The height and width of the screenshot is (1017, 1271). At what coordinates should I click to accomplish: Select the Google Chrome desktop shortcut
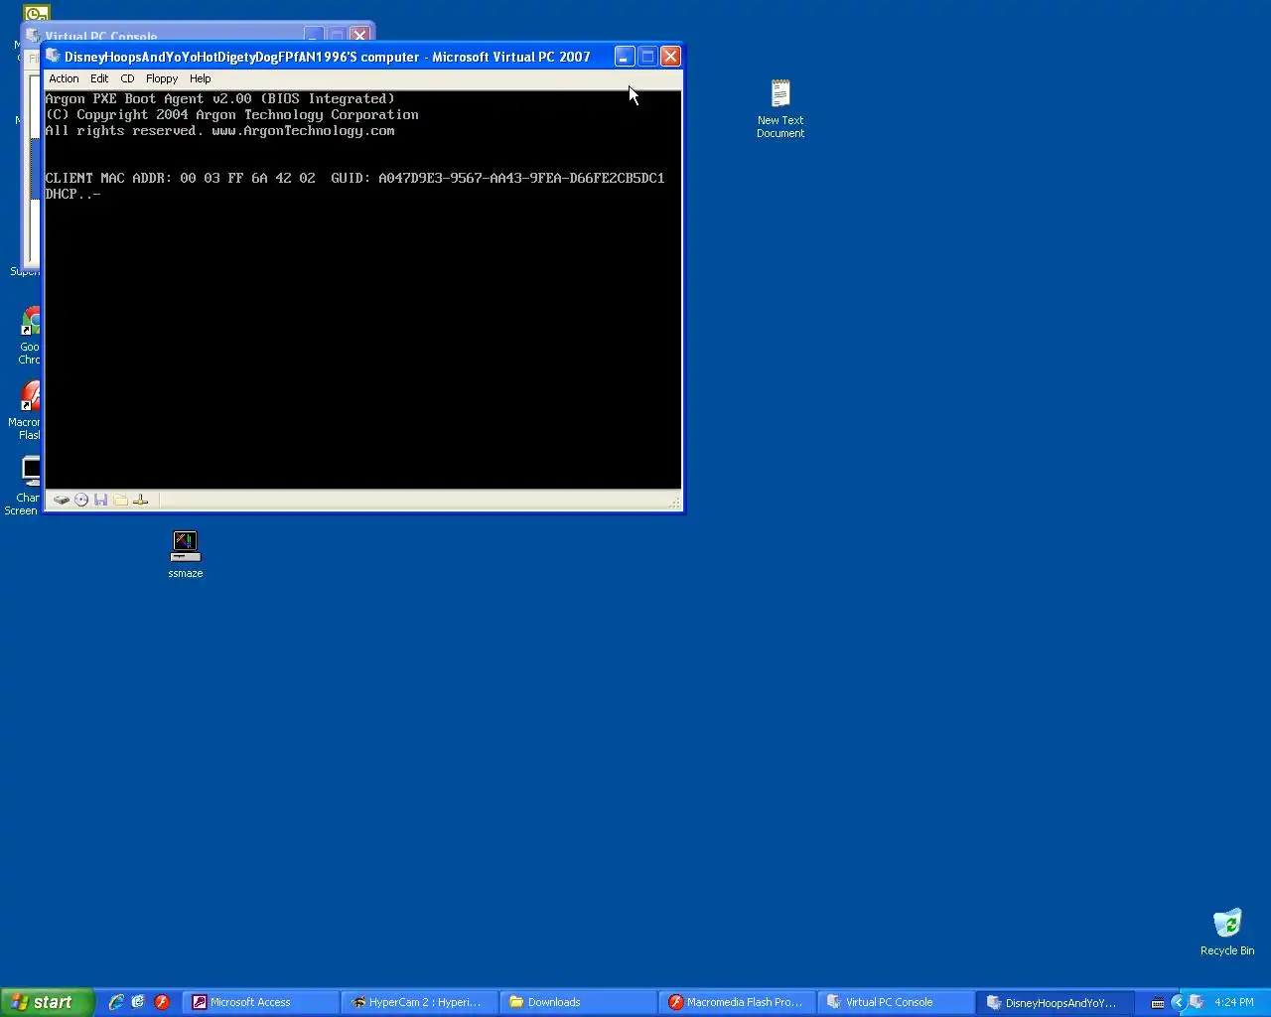(x=31, y=336)
